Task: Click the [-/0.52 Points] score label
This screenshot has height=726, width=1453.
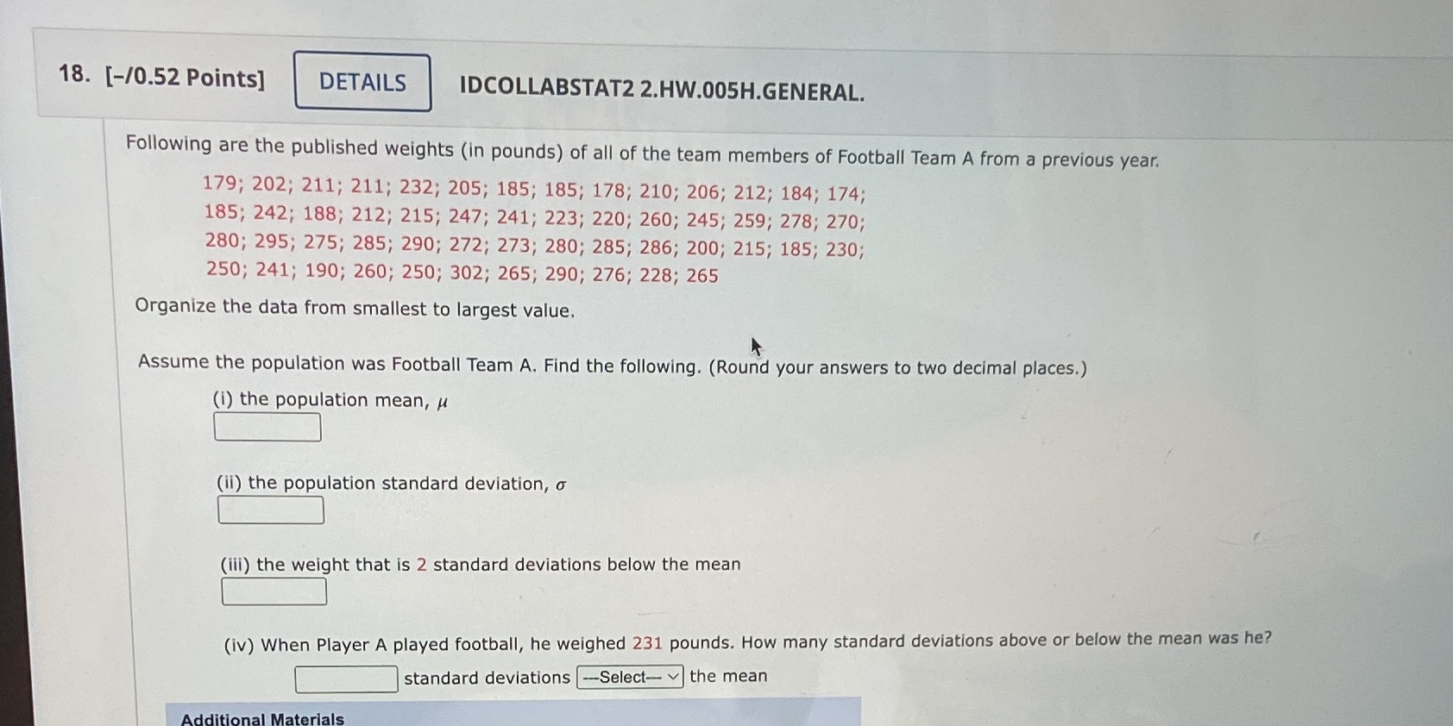Action: 184,78
